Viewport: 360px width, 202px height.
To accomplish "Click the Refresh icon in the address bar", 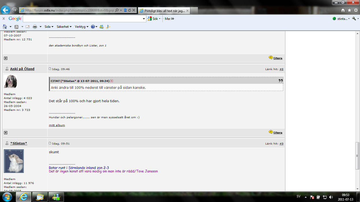I will click(130, 10).
